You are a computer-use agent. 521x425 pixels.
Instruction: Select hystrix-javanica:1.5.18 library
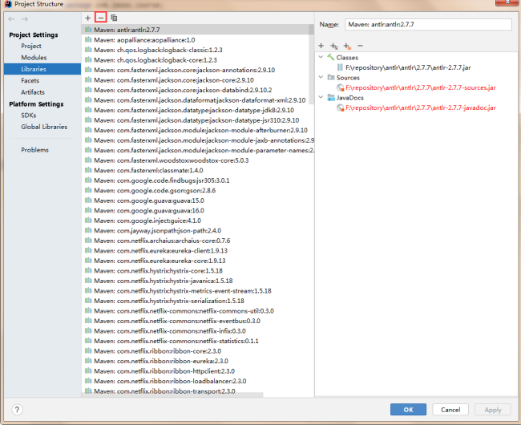point(198,281)
